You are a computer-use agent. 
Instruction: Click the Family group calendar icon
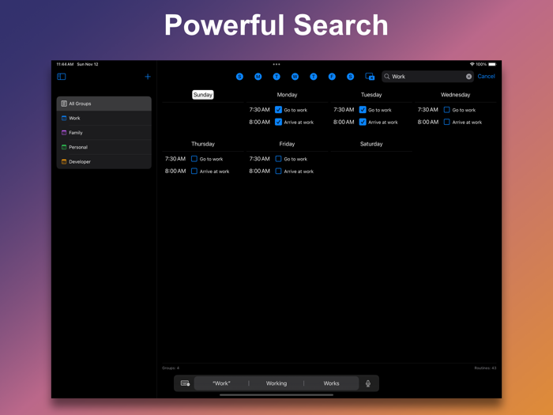(x=64, y=133)
